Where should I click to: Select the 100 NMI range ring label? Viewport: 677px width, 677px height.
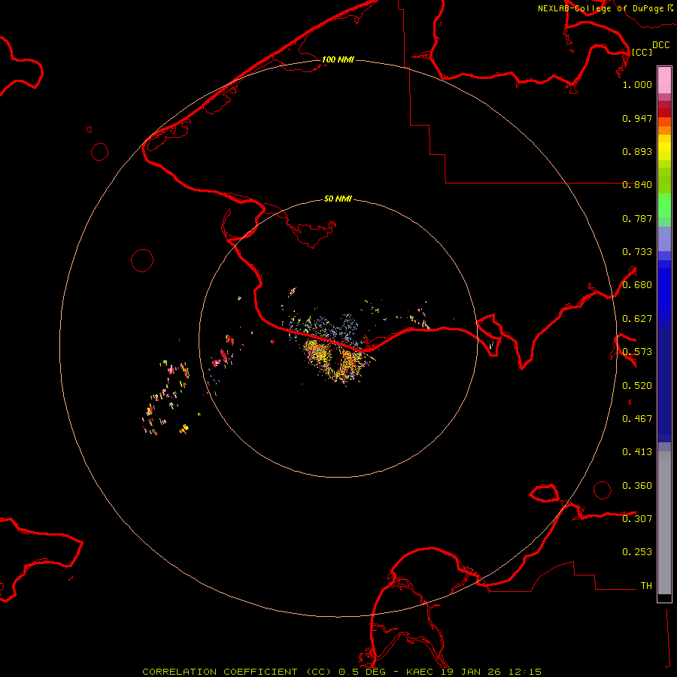338,59
